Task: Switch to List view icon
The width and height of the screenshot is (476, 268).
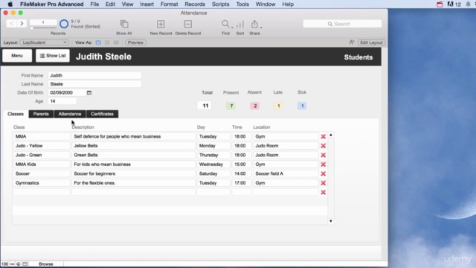Action: 107,42
